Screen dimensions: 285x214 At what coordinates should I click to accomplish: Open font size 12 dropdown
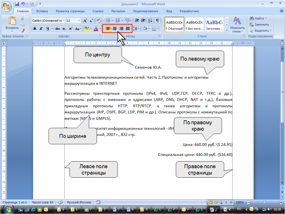click(79, 21)
